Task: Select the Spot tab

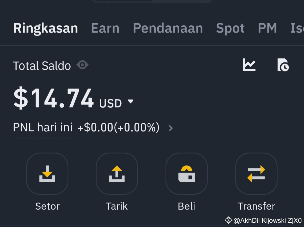Action: [x=230, y=28]
